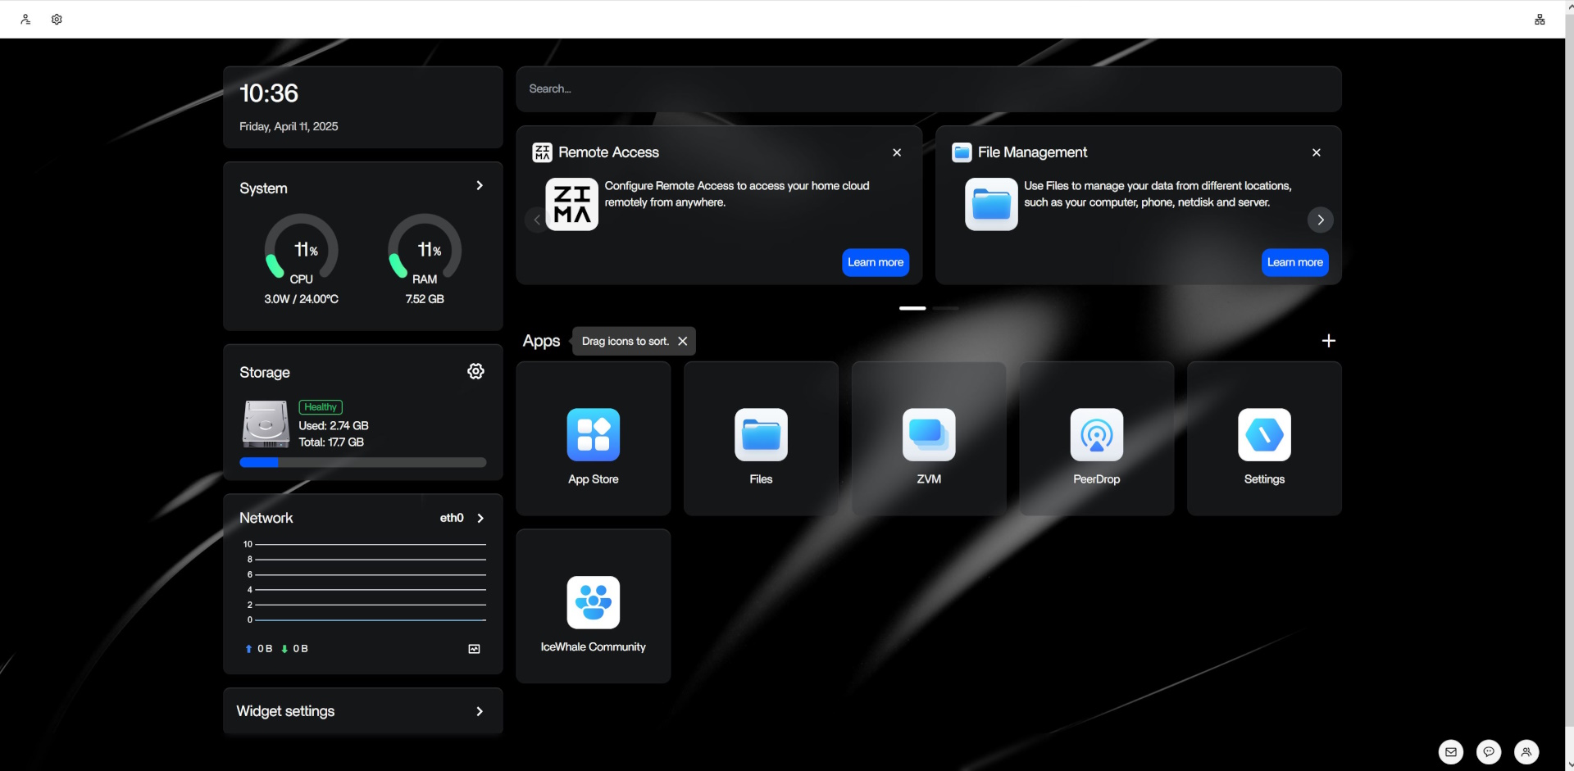Click the network chart icon

(474, 649)
